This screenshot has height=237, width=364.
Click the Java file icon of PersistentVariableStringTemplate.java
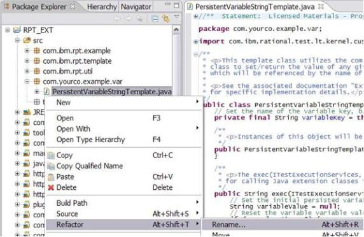pos(46,92)
